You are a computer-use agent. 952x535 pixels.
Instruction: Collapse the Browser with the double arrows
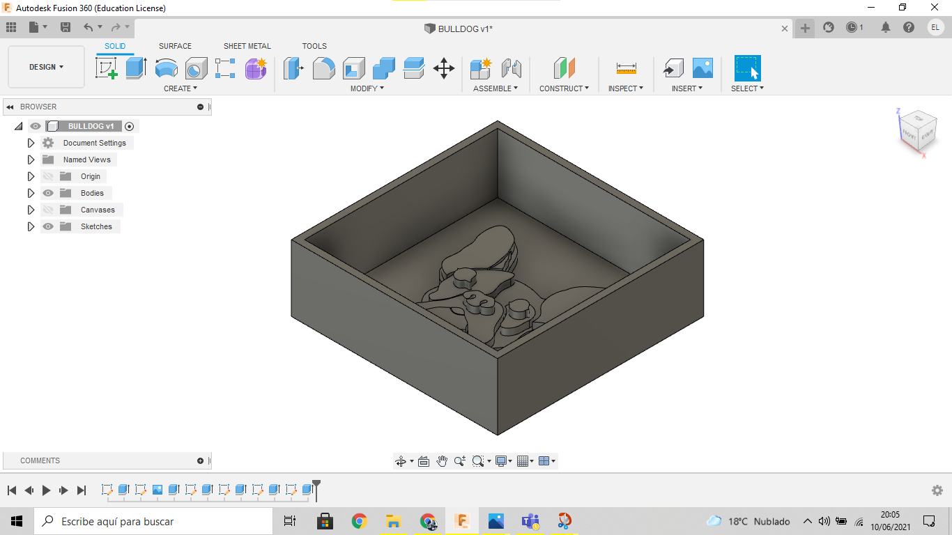tap(10, 107)
